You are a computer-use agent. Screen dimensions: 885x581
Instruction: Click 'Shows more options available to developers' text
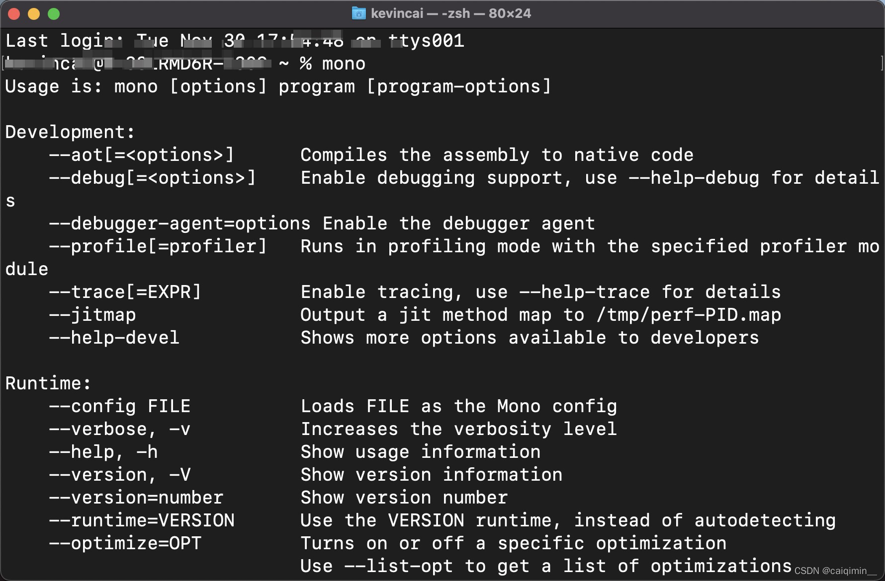tap(530, 338)
